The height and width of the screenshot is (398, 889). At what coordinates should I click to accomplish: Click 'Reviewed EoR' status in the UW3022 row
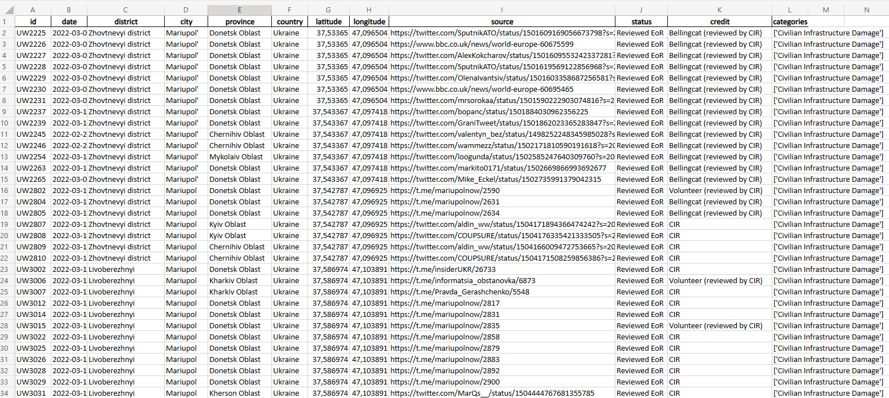(641, 337)
